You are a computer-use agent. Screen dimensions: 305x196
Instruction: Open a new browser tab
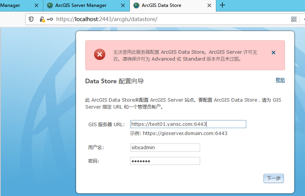222,5
